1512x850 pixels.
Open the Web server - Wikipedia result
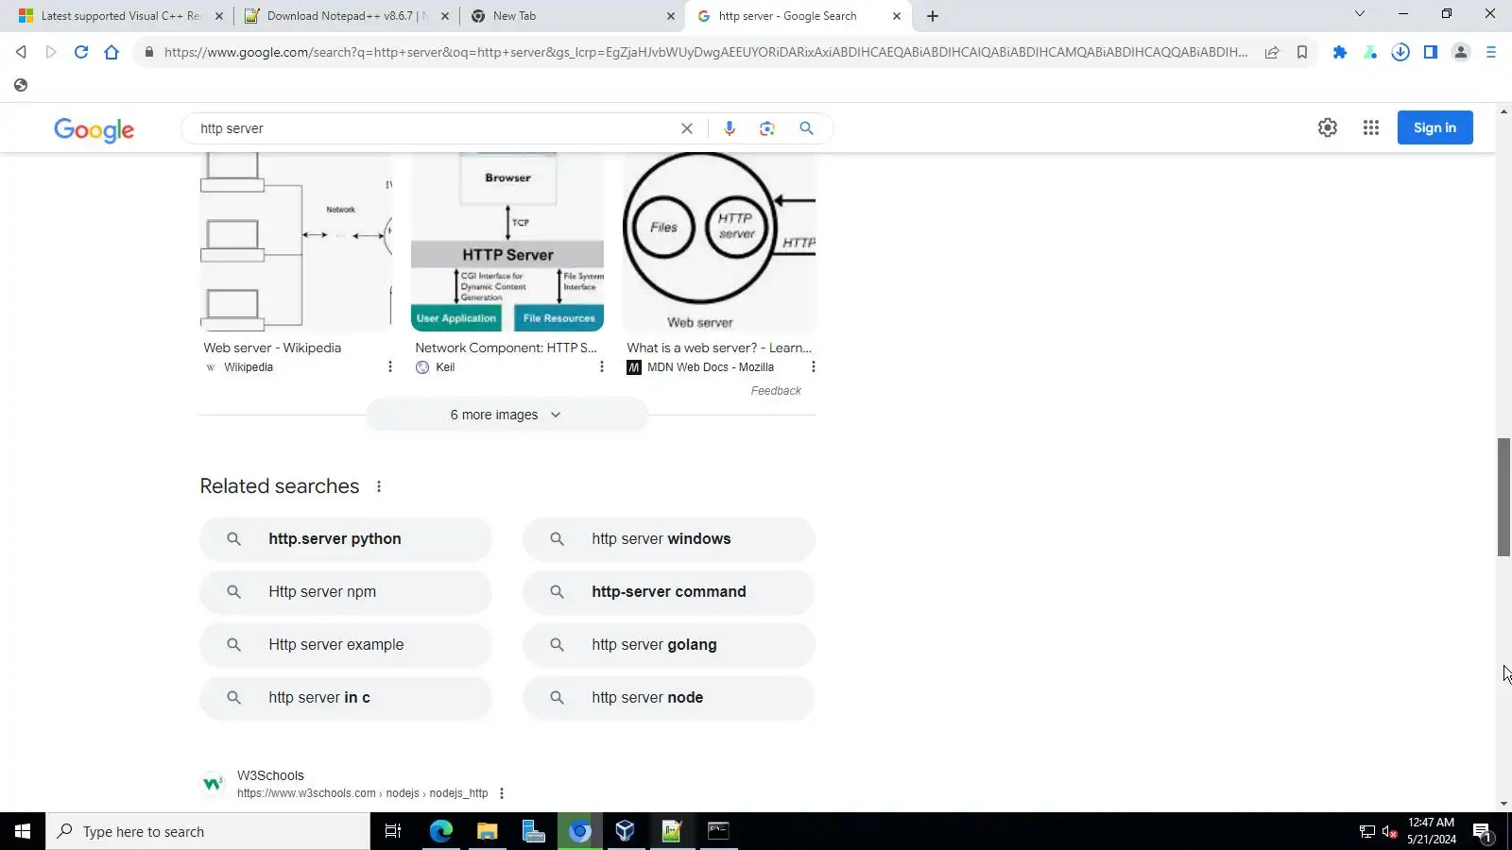click(x=272, y=348)
